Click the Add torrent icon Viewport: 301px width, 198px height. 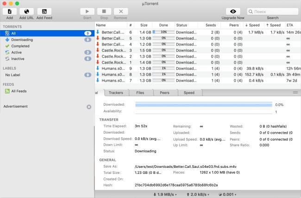[x=10, y=12]
